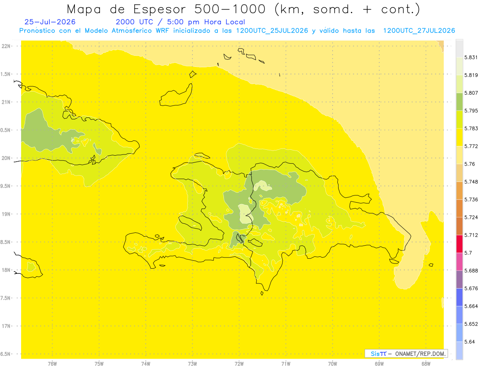The image size is (478, 369).
Task: Click the longitude label 75W
Action: coord(99,364)
